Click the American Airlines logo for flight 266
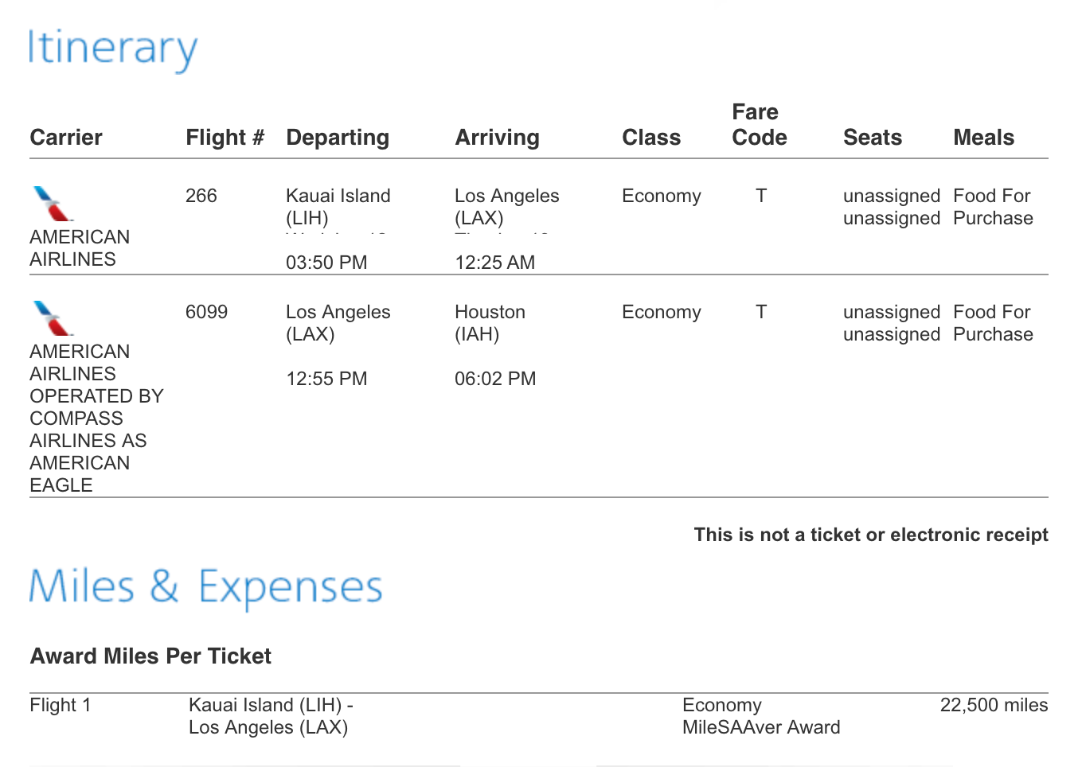 (53, 204)
